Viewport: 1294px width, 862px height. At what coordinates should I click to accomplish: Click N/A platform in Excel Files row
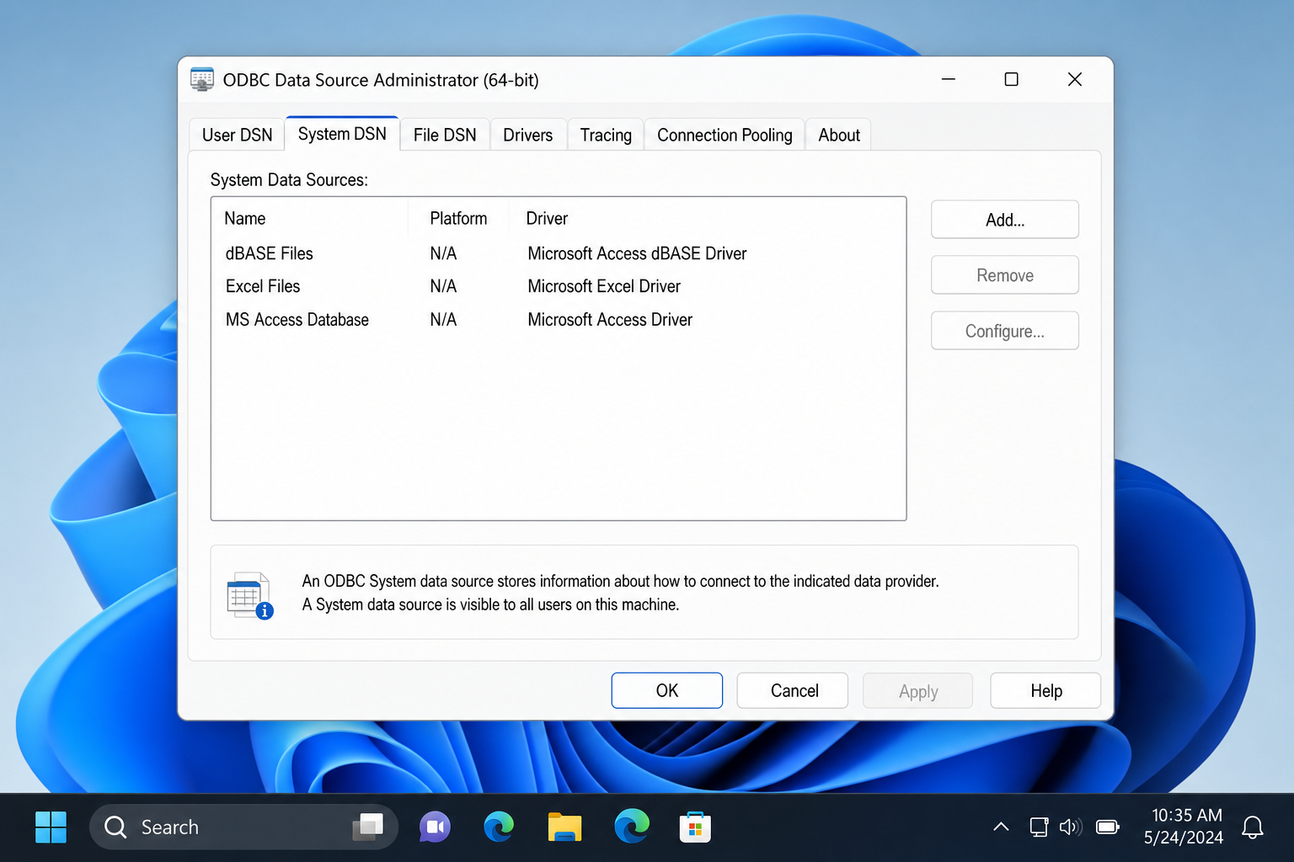pos(443,286)
